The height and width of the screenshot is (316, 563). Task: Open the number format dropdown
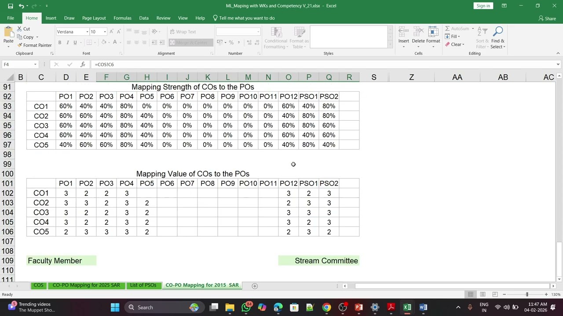(x=258, y=32)
